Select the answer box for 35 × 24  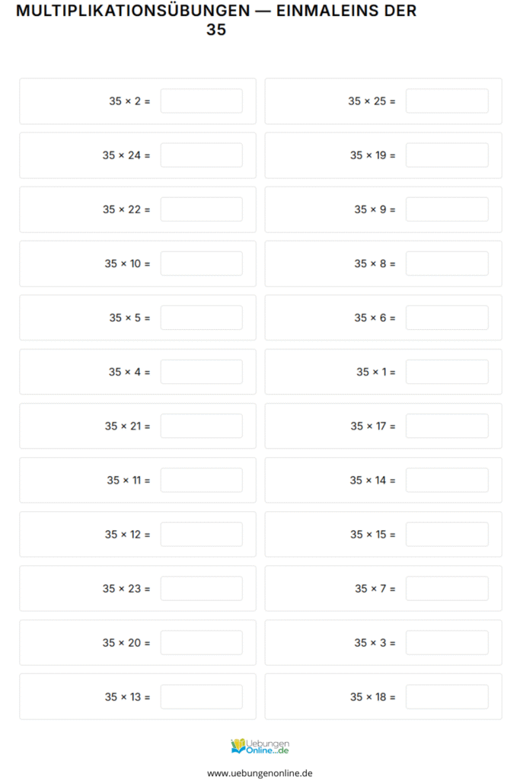(201, 155)
